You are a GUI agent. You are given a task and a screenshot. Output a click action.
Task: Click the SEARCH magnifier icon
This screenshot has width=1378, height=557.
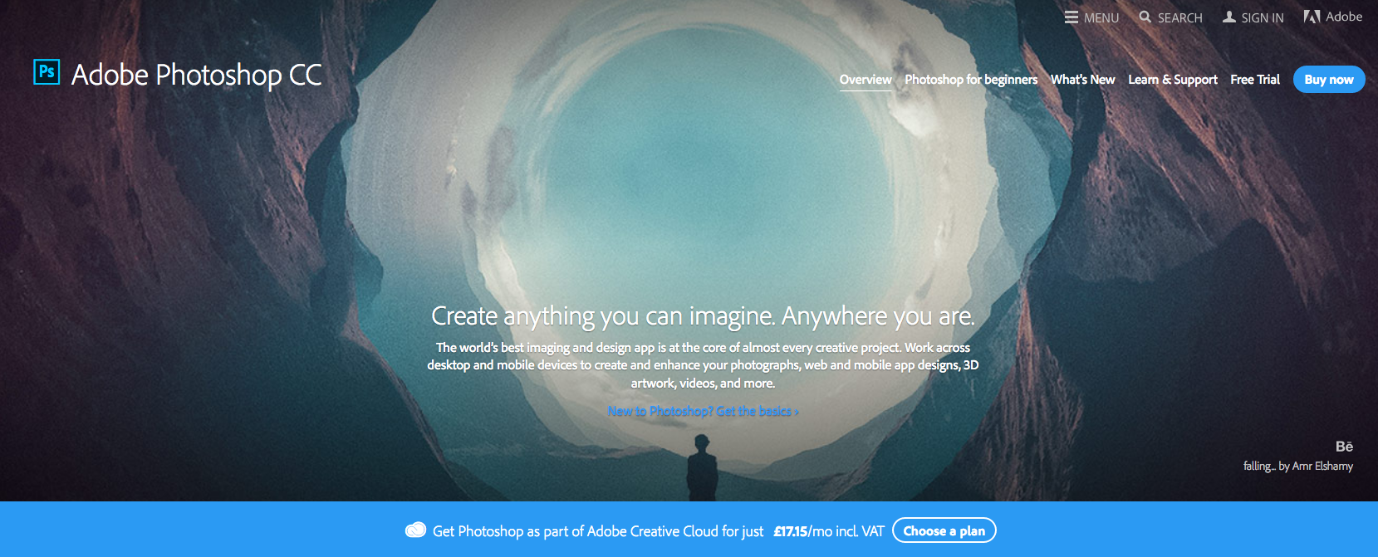coord(1145,17)
